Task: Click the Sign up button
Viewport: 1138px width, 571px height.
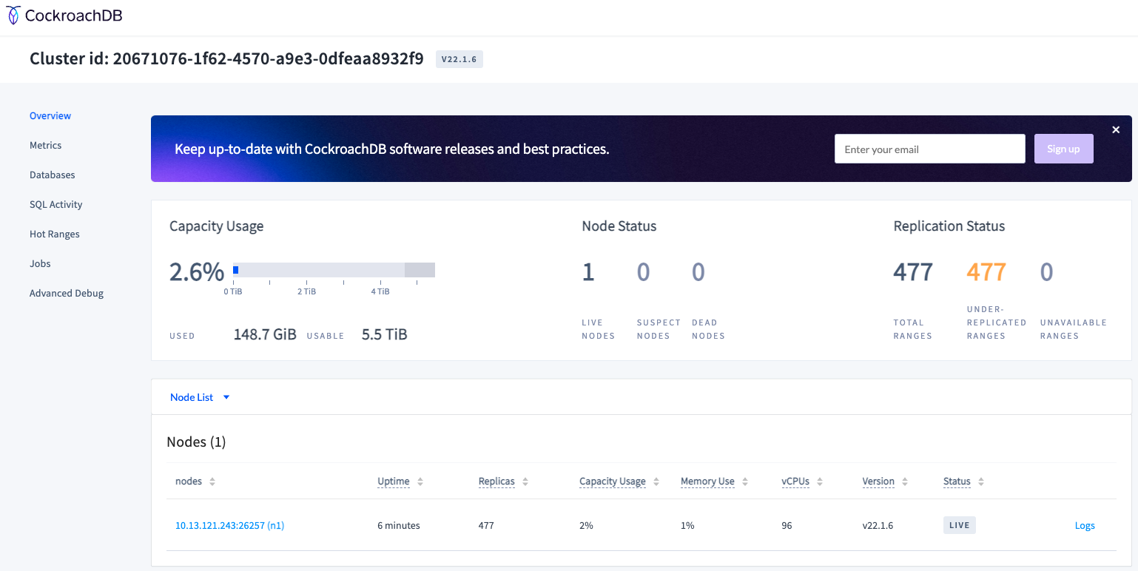Action: (x=1063, y=149)
